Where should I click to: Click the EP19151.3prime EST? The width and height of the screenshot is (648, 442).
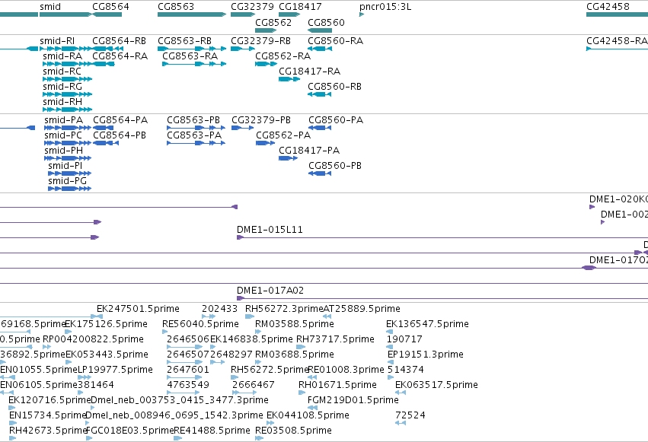tap(425, 355)
